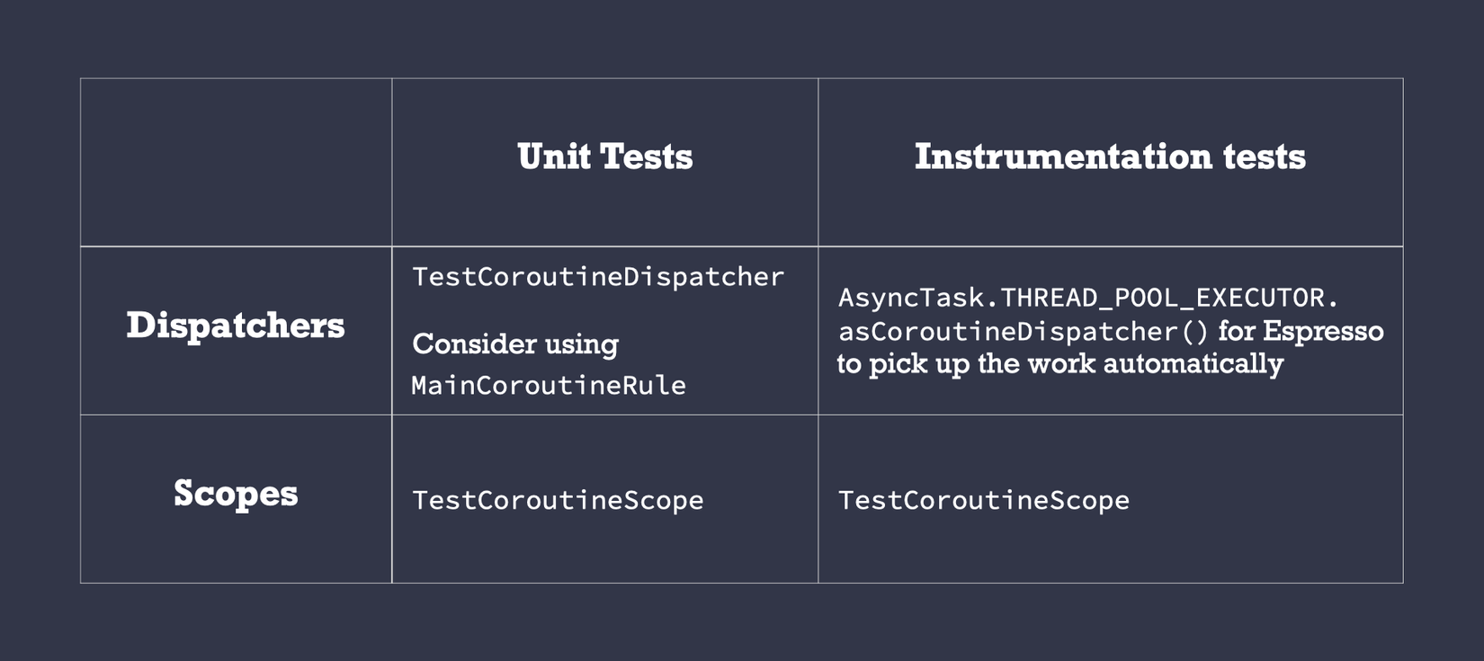Click the word "Espresso"
The height and width of the screenshot is (661, 1484).
point(1323,331)
